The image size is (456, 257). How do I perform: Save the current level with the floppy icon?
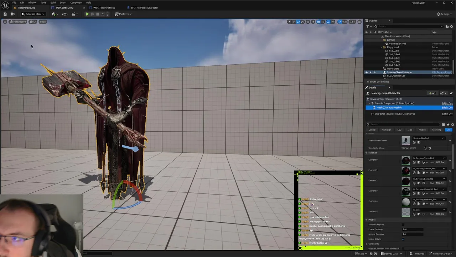coord(5,14)
